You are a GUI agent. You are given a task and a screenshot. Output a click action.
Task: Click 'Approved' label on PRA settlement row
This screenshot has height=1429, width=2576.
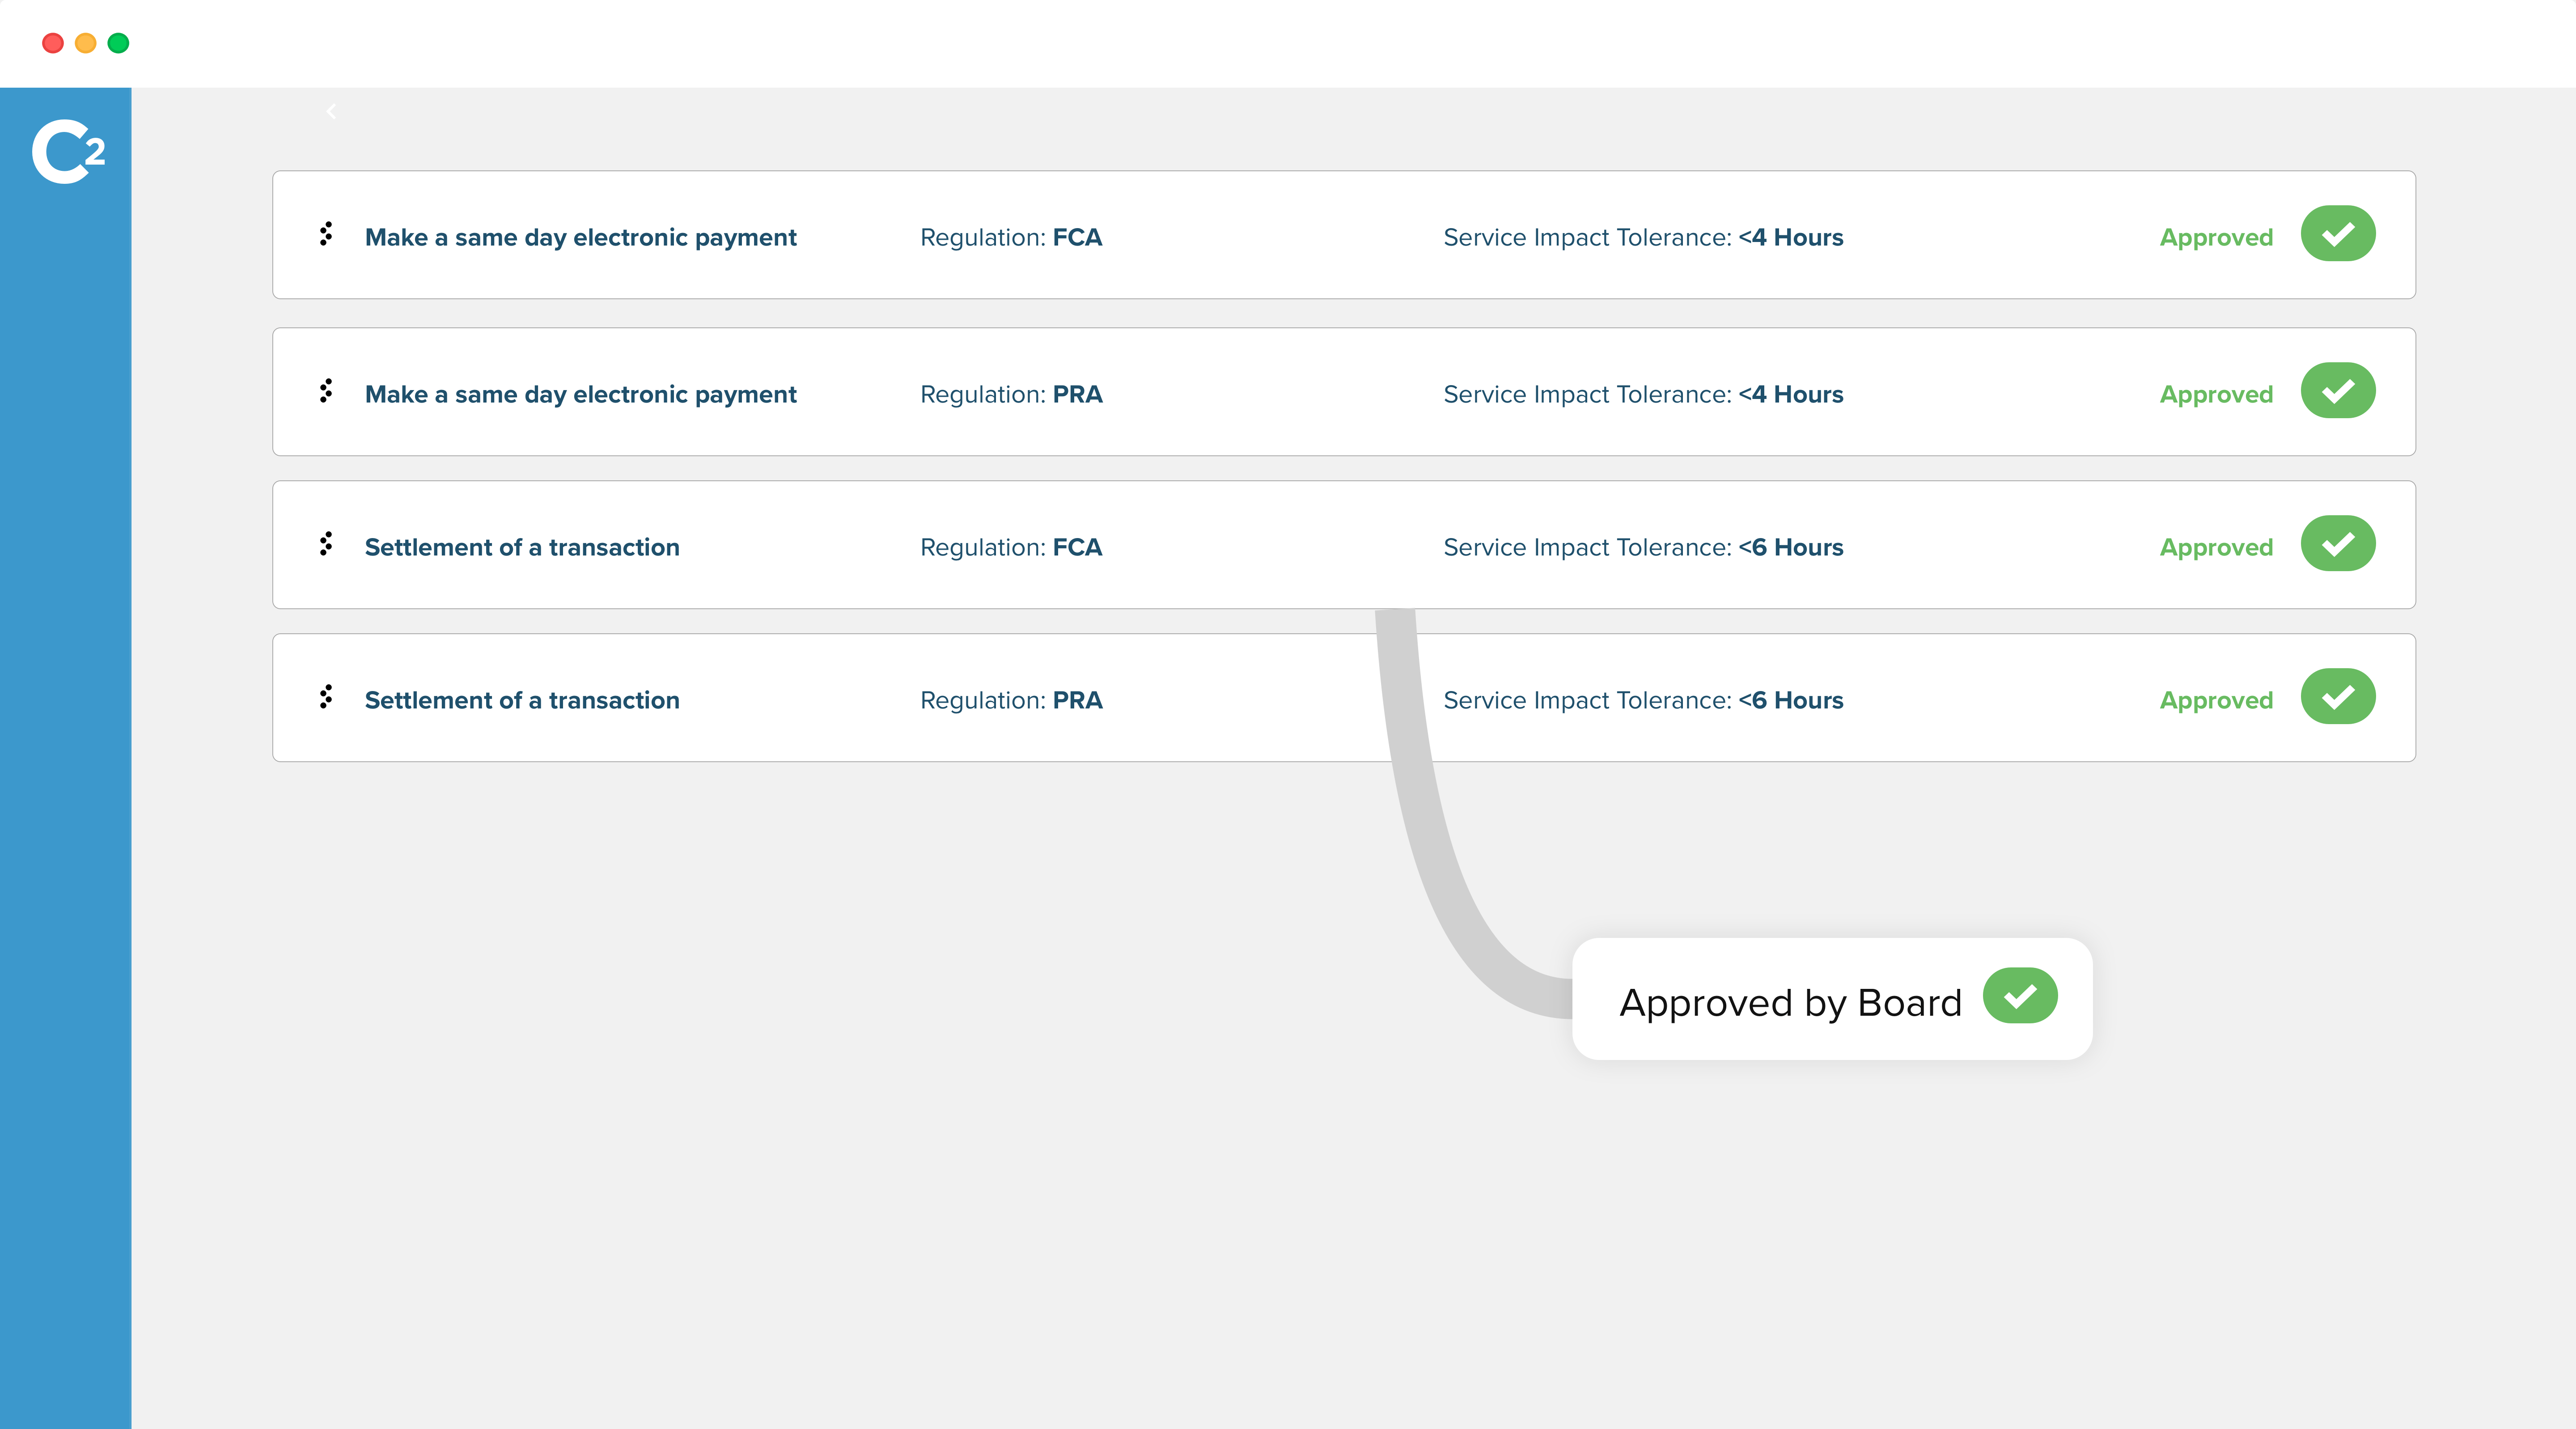(x=2215, y=701)
